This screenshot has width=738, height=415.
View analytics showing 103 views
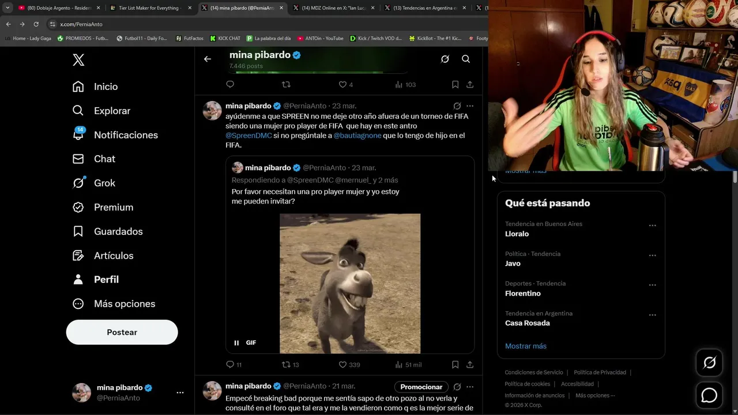405,84
